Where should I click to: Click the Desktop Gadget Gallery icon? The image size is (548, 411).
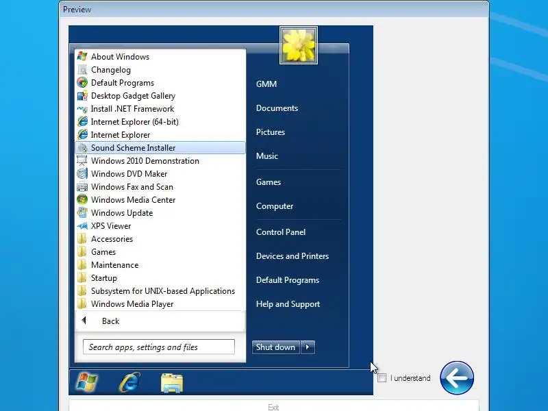82,95
